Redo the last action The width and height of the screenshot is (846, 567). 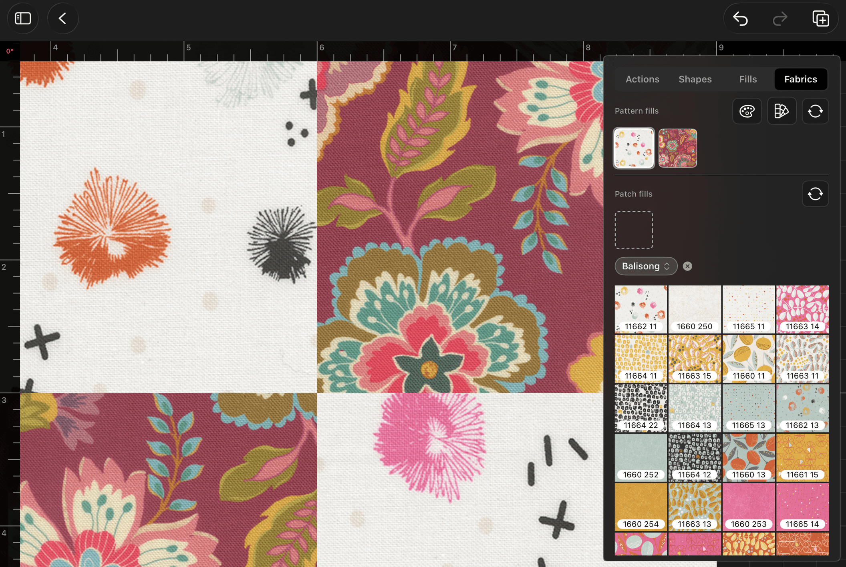780,19
